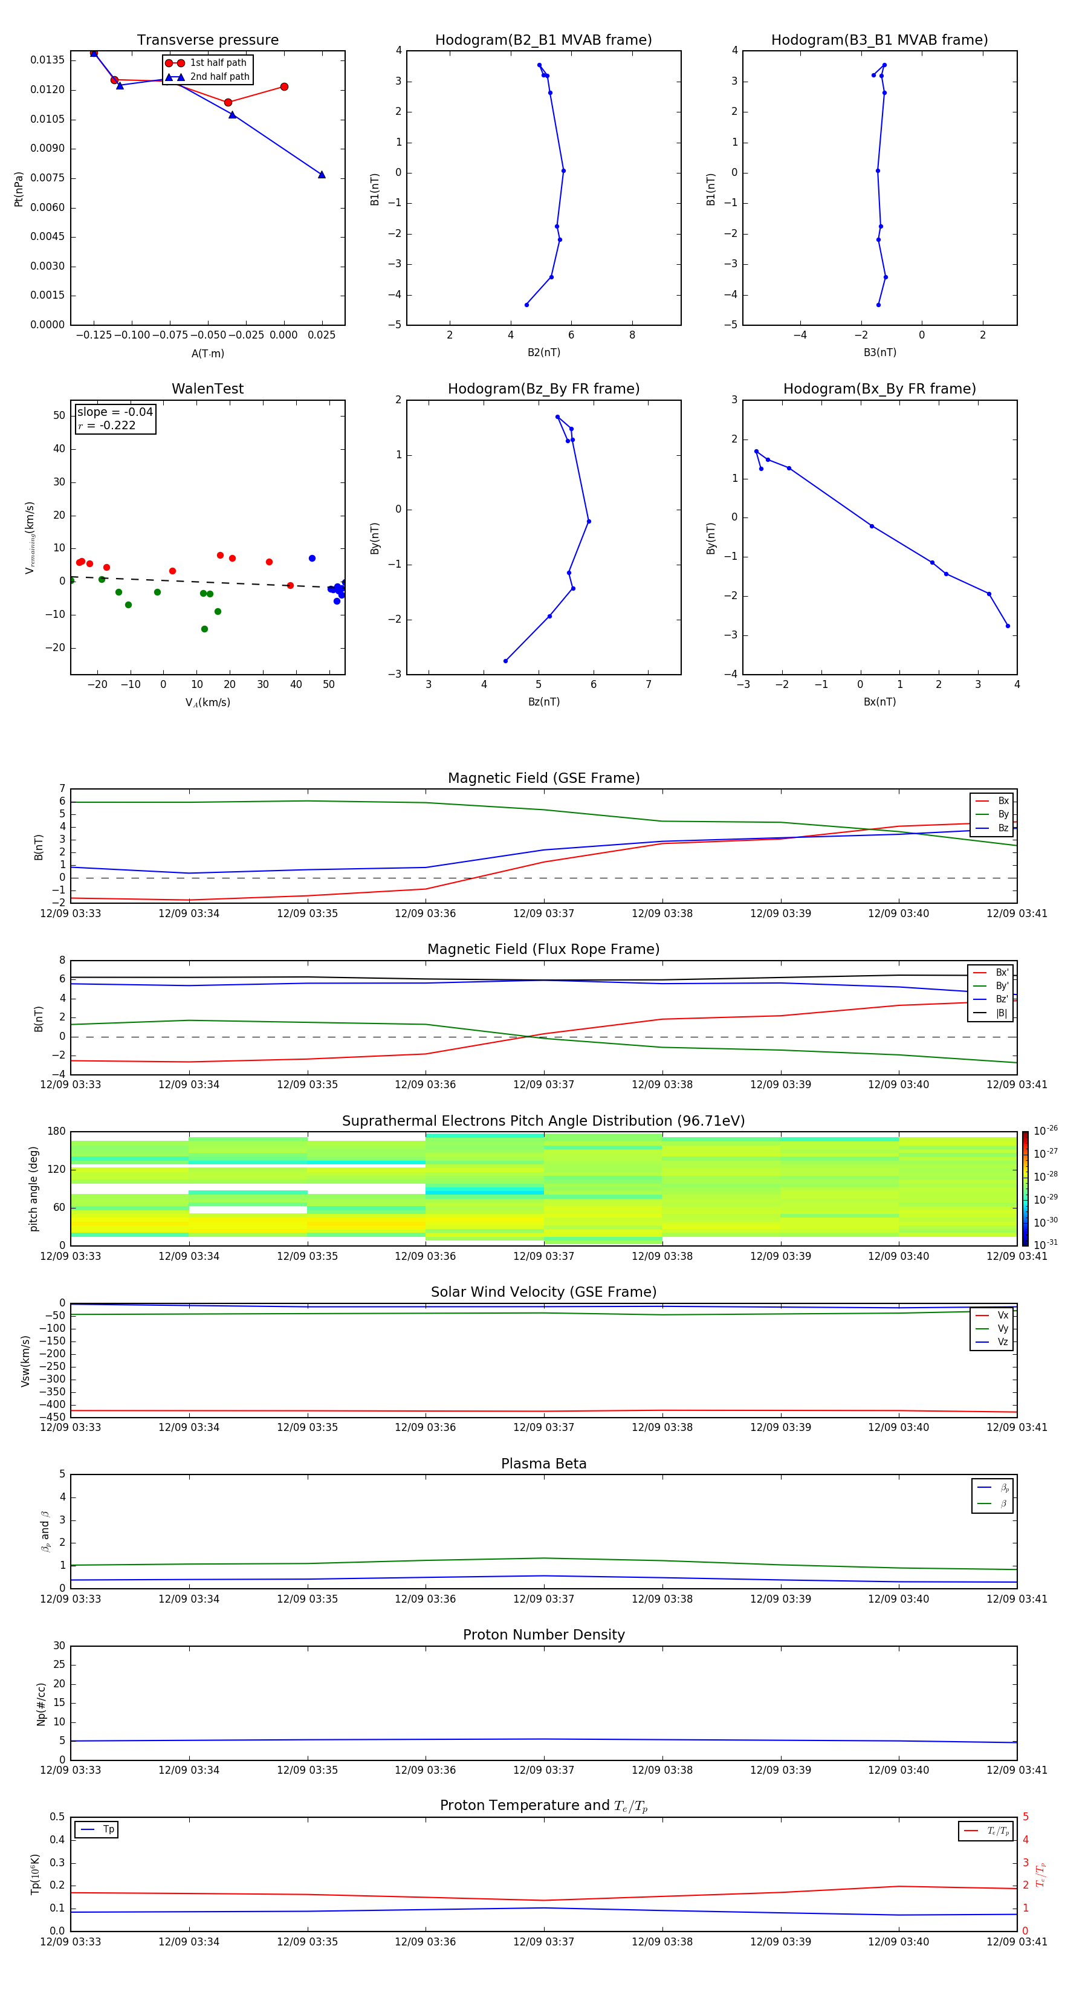The image size is (1088, 1995).
Task: Click the B3(nT) axis label
Action: tap(879, 352)
